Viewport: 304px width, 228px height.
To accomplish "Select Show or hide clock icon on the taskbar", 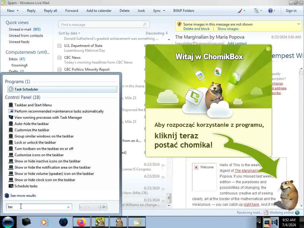I will coord(45,180).
